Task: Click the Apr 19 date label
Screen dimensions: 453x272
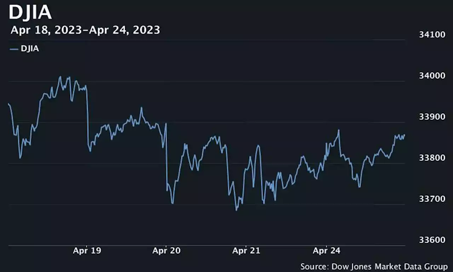Action: click(87, 251)
